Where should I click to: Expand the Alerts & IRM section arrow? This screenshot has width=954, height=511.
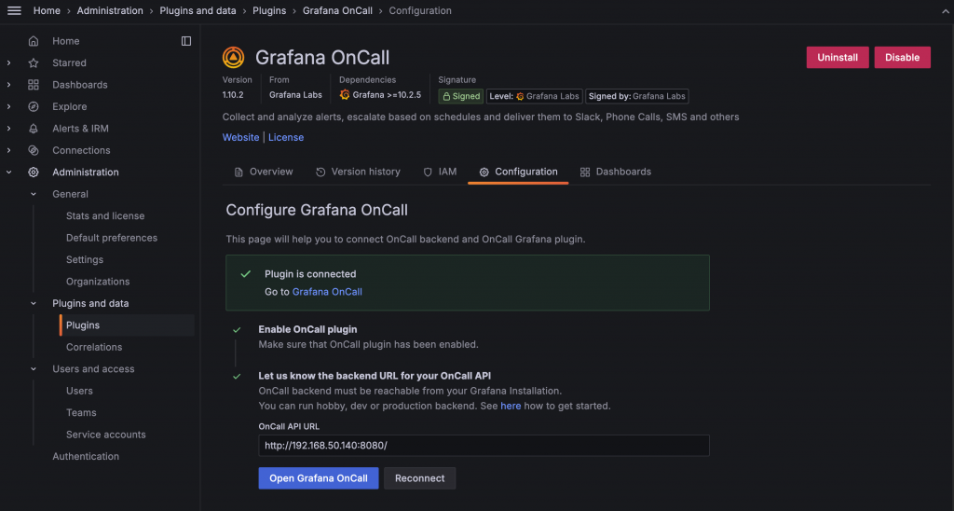point(8,129)
